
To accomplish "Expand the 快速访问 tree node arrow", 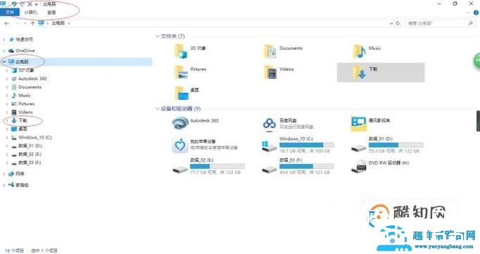I will tap(4, 39).
